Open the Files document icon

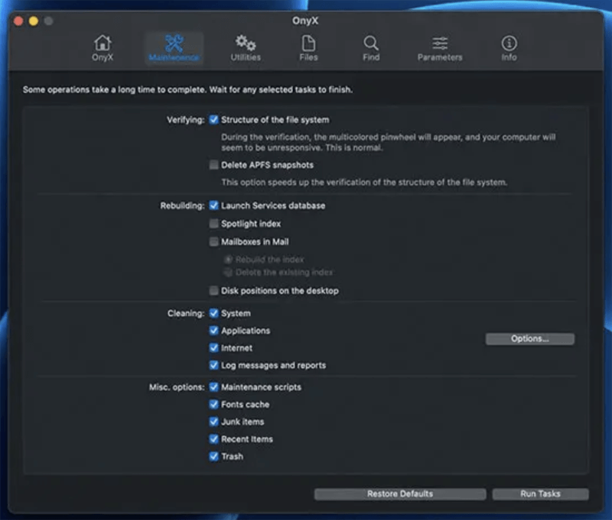(308, 44)
